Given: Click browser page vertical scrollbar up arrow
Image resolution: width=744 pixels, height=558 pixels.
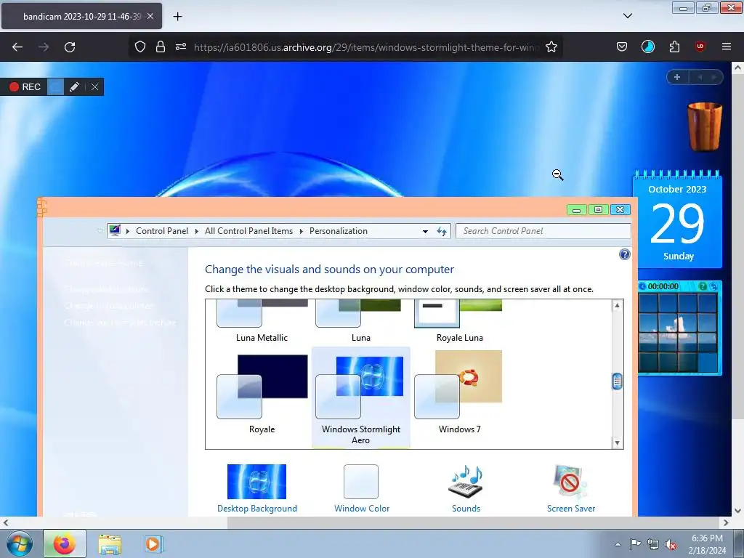Looking at the screenshot, I should tap(738, 68).
